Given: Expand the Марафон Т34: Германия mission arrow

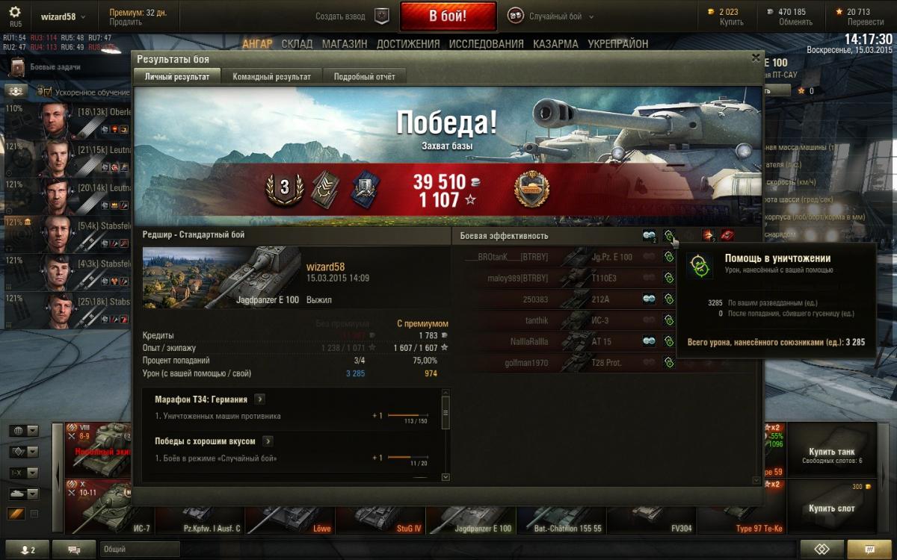Looking at the screenshot, I should (x=259, y=399).
